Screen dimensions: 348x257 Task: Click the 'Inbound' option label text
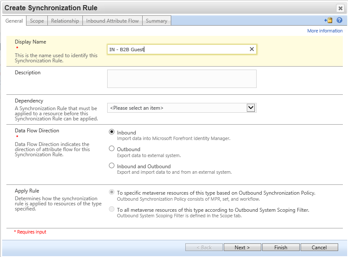click(x=126, y=133)
